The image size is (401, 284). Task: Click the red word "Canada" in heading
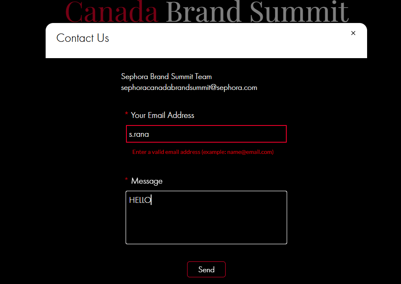(112, 12)
